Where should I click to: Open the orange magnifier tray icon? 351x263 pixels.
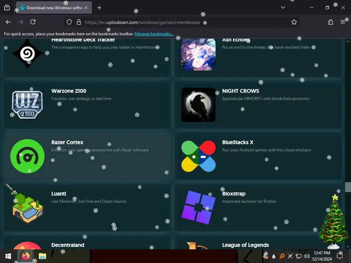click(282, 256)
